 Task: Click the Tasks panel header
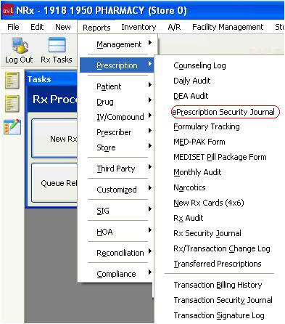pyautogui.click(x=51, y=79)
